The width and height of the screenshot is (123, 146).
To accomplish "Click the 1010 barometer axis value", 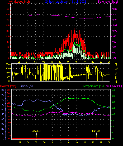I will (115, 20).
